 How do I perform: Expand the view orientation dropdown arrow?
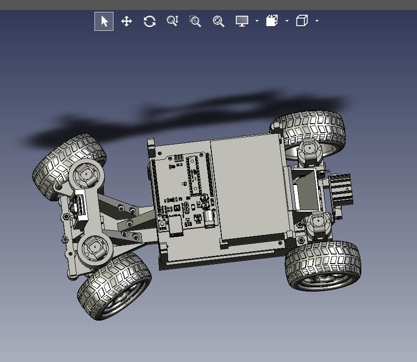click(x=317, y=21)
